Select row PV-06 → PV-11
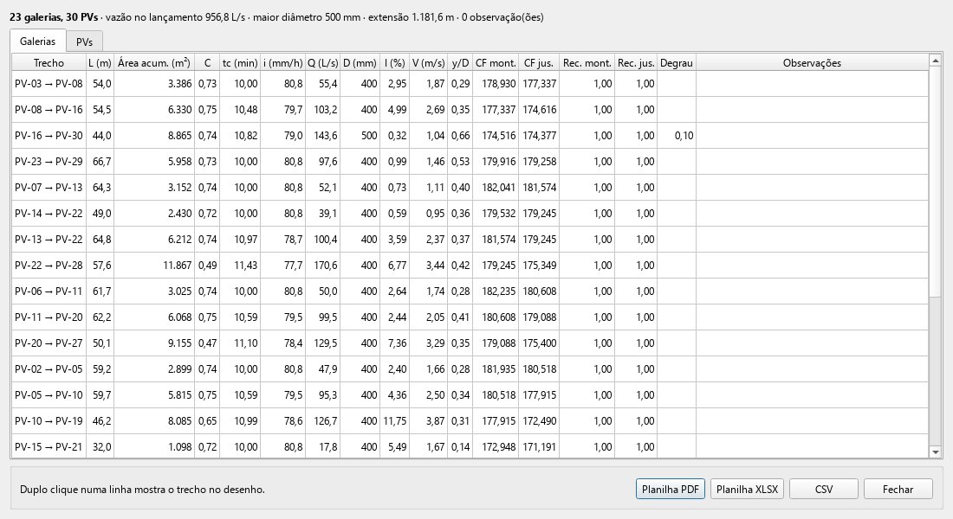 pyautogui.click(x=470, y=292)
